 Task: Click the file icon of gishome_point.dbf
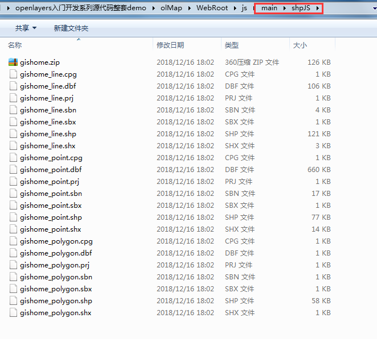point(13,169)
